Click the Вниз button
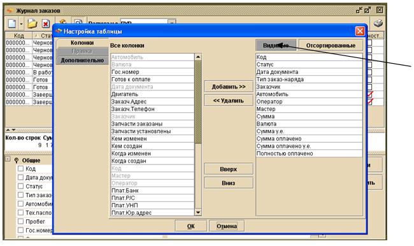 click(x=229, y=183)
